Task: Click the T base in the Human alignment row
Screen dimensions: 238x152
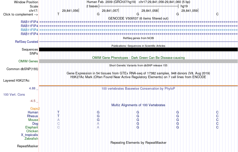Action: [58, 112]
